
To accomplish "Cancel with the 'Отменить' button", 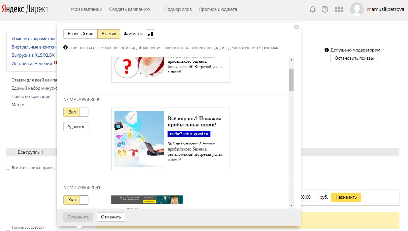I will coord(111,217).
